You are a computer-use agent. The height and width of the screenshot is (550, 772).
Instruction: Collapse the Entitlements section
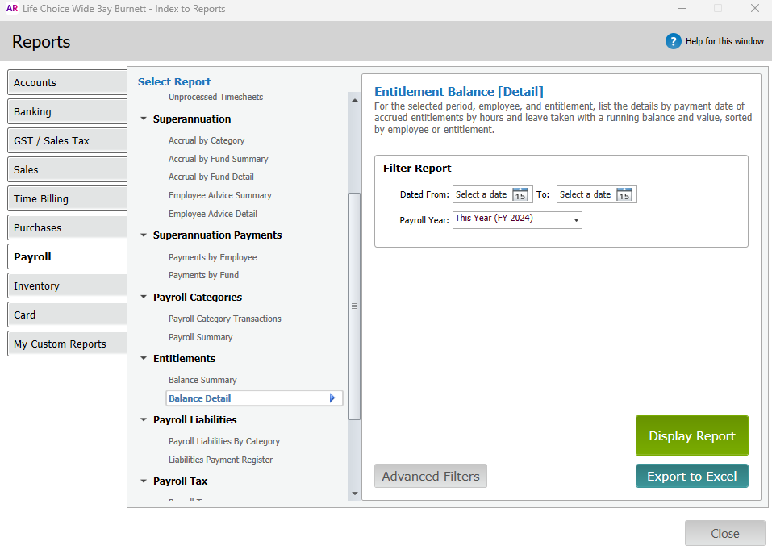(142, 359)
